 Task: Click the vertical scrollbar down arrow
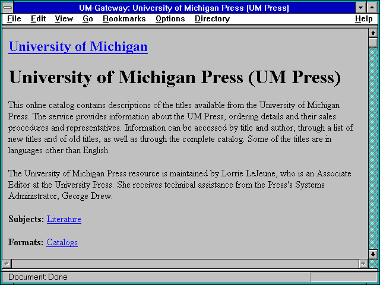click(x=373, y=254)
